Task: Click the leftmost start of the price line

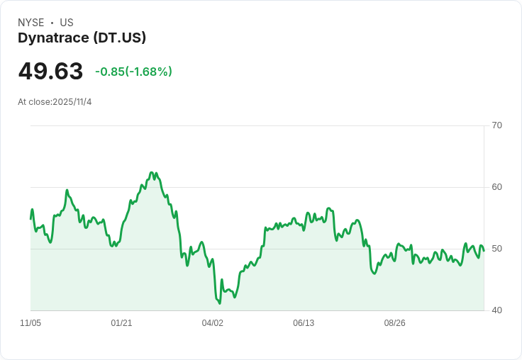Action: [30, 218]
